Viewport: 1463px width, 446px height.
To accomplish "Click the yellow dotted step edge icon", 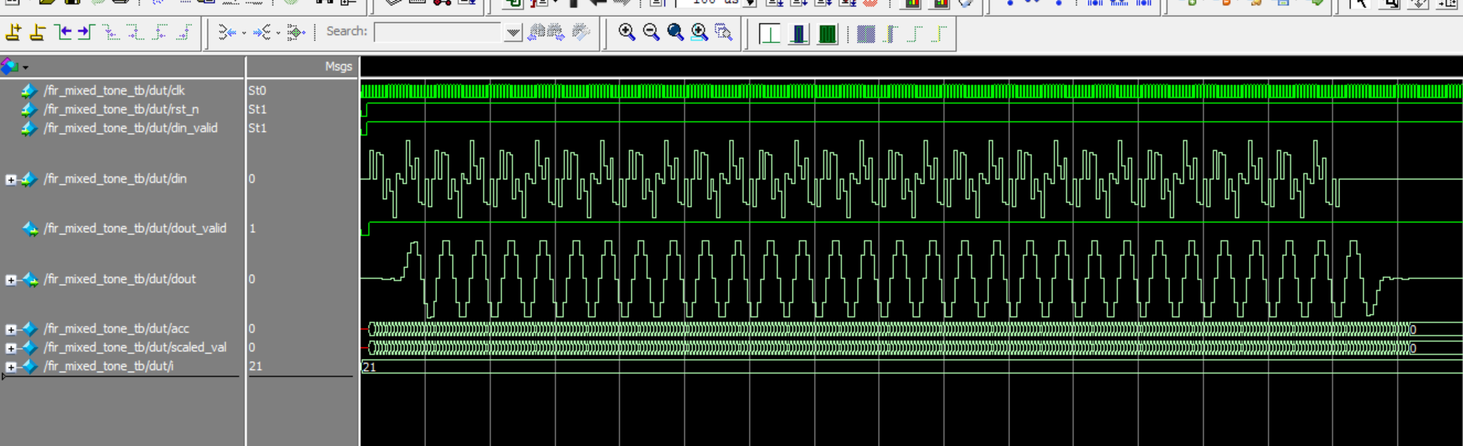I will [939, 34].
